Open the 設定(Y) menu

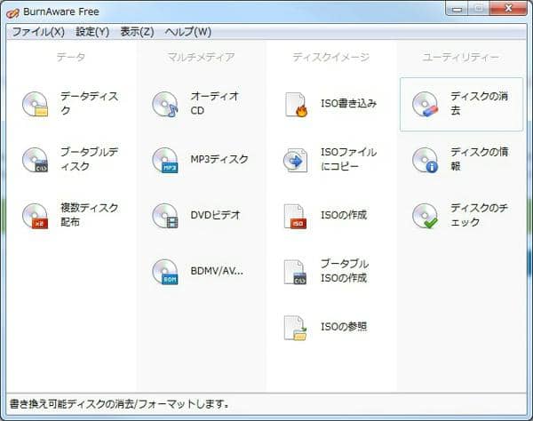pyautogui.click(x=92, y=32)
